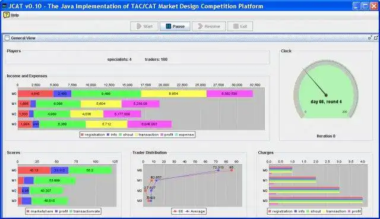
Task: Click the Start button's play icon
Action: (139, 26)
